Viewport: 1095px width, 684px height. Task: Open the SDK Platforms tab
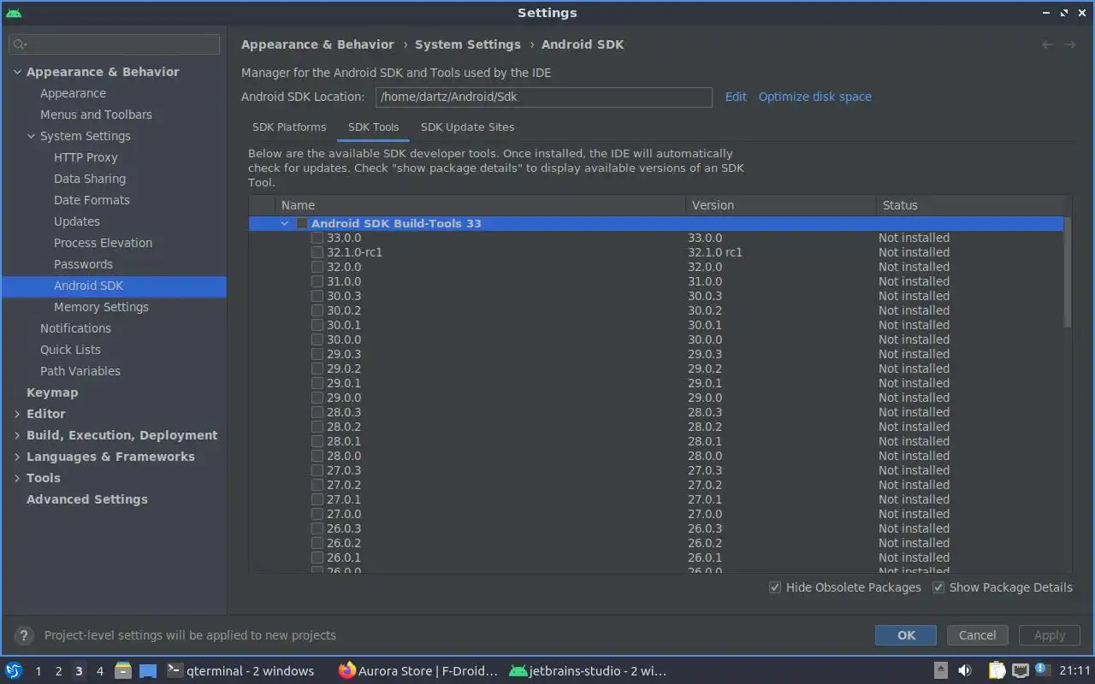[x=289, y=127]
